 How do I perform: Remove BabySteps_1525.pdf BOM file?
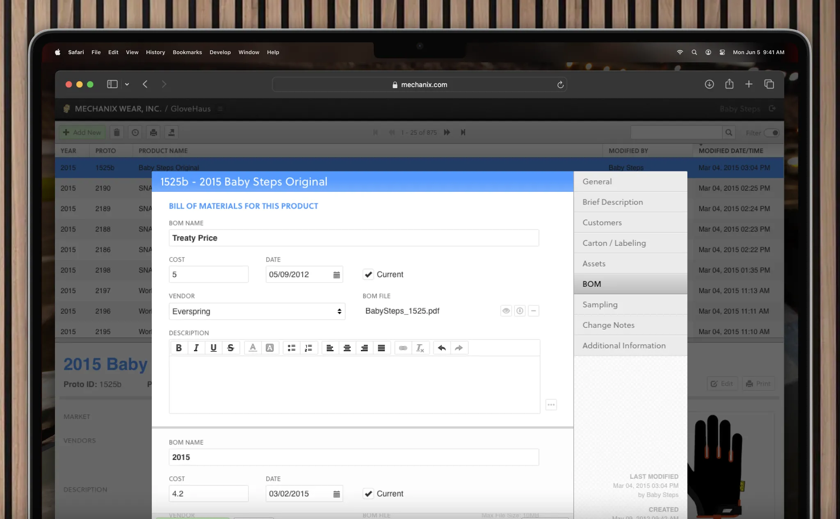533,311
